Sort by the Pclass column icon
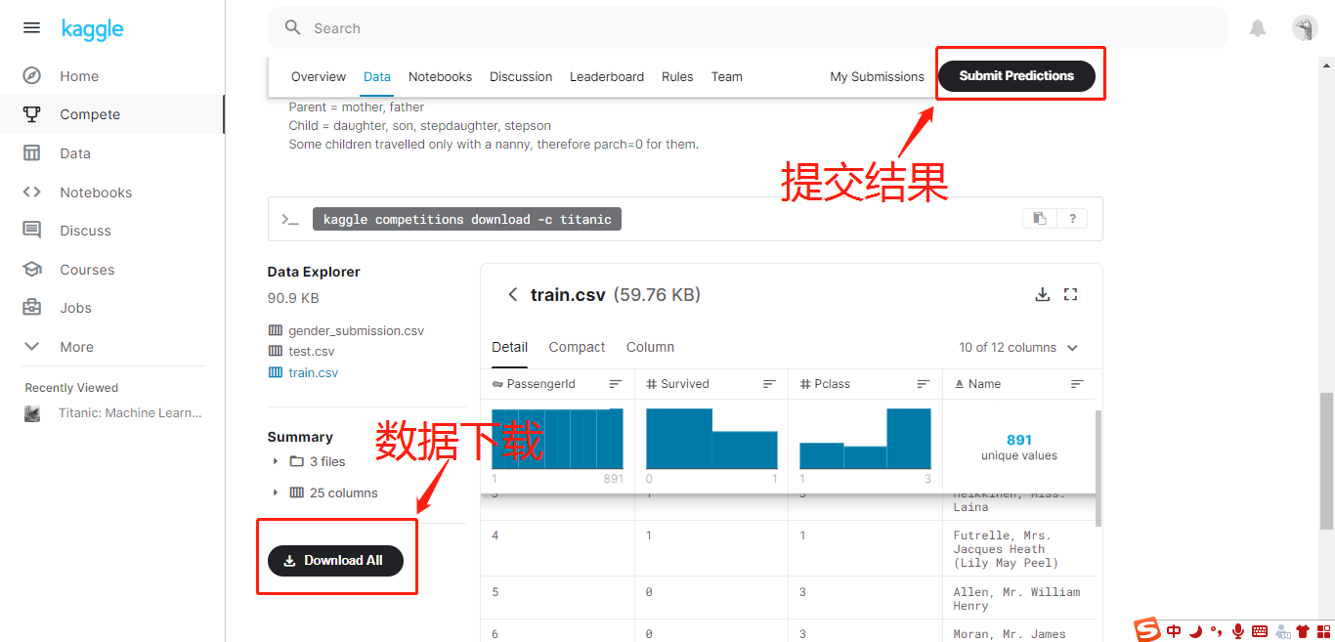The height and width of the screenshot is (642, 1335). 924,384
